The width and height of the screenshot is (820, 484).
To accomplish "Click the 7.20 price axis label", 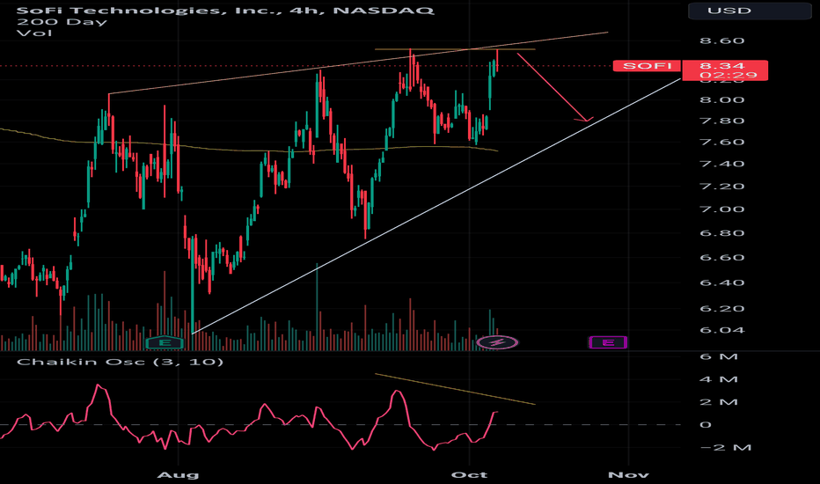I will pos(722,187).
